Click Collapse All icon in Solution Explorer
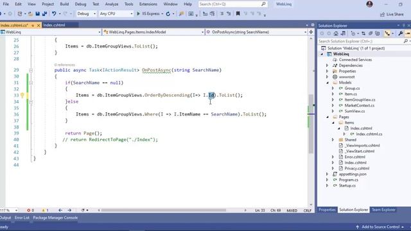The image size is (411, 231). [x=371, y=33]
